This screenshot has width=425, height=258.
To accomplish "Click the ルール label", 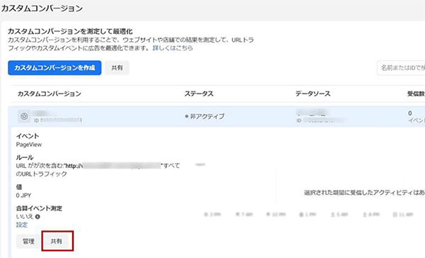I will (x=25, y=157).
